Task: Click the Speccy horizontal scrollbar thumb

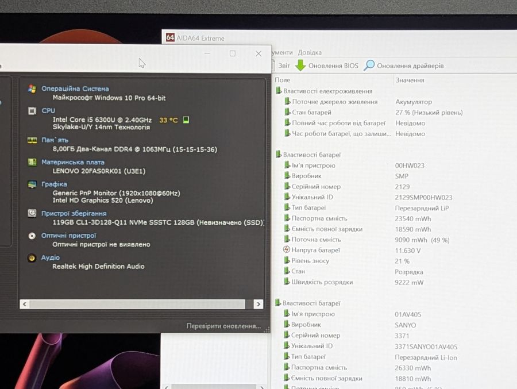Action: click(137, 304)
